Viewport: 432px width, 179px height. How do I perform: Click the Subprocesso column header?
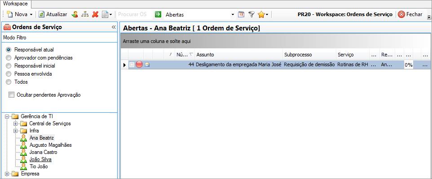[309, 55]
